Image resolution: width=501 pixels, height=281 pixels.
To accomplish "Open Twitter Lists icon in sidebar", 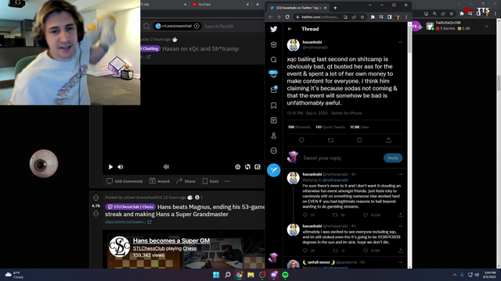I will pyautogui.click(x=273, y=120).
